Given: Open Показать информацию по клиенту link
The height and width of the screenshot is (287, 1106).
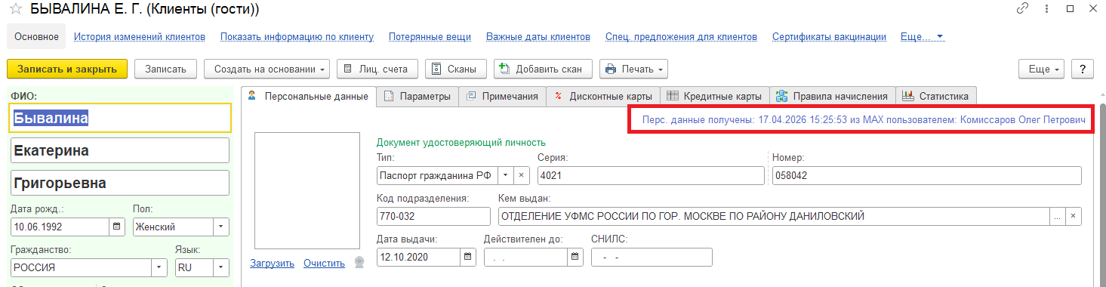Looking at the screenshot, I should 297,36.
